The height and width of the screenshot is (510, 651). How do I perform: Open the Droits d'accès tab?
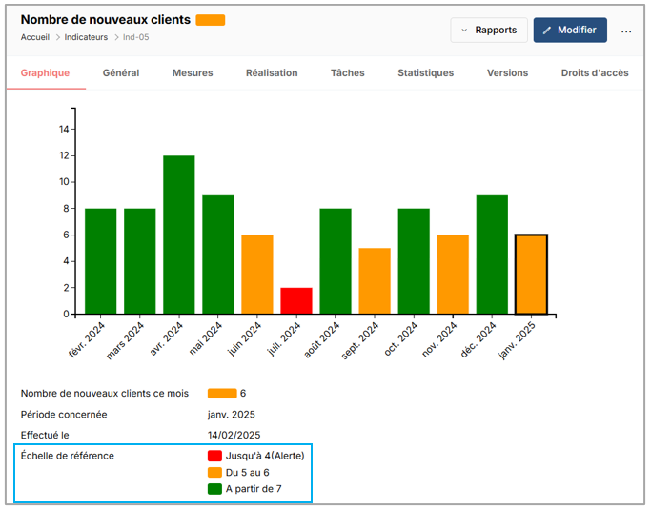click(595, 73)
